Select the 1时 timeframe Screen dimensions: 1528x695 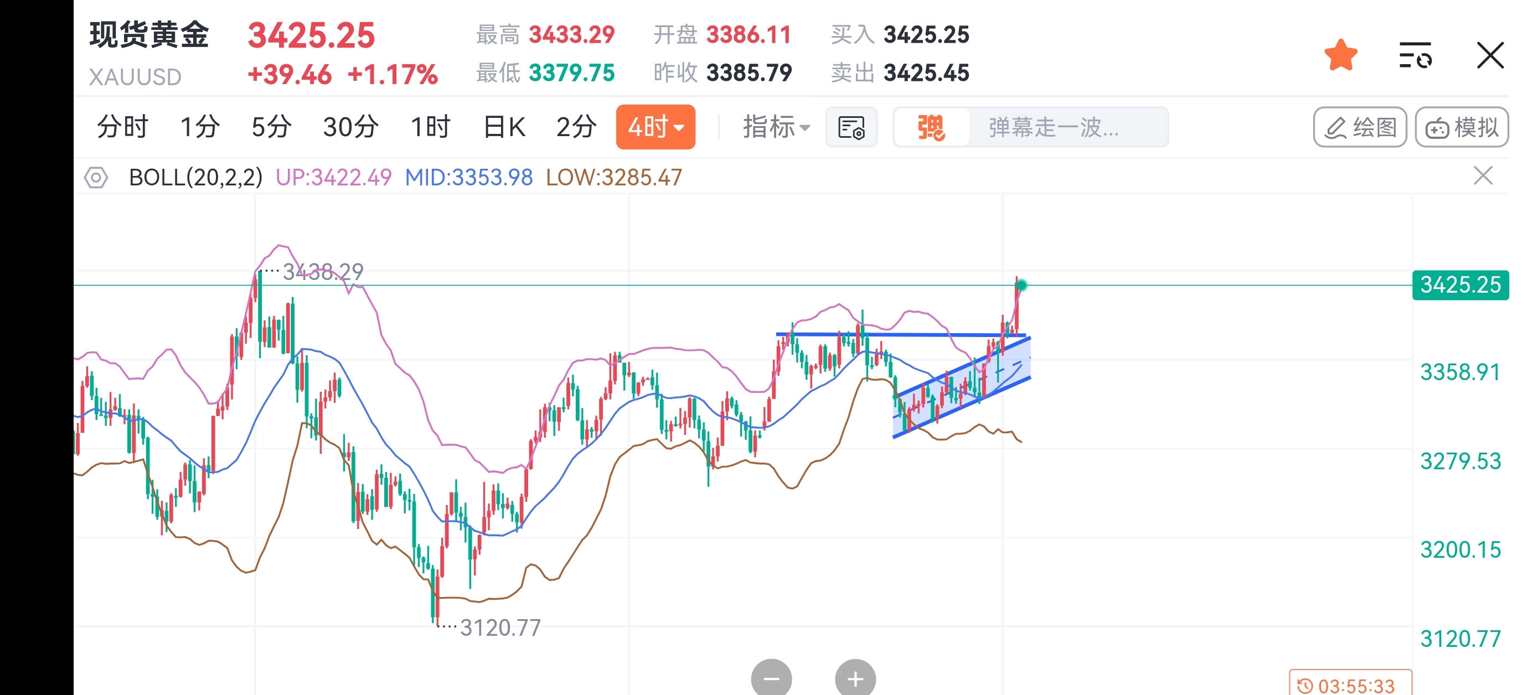click(x=431, y=127)
